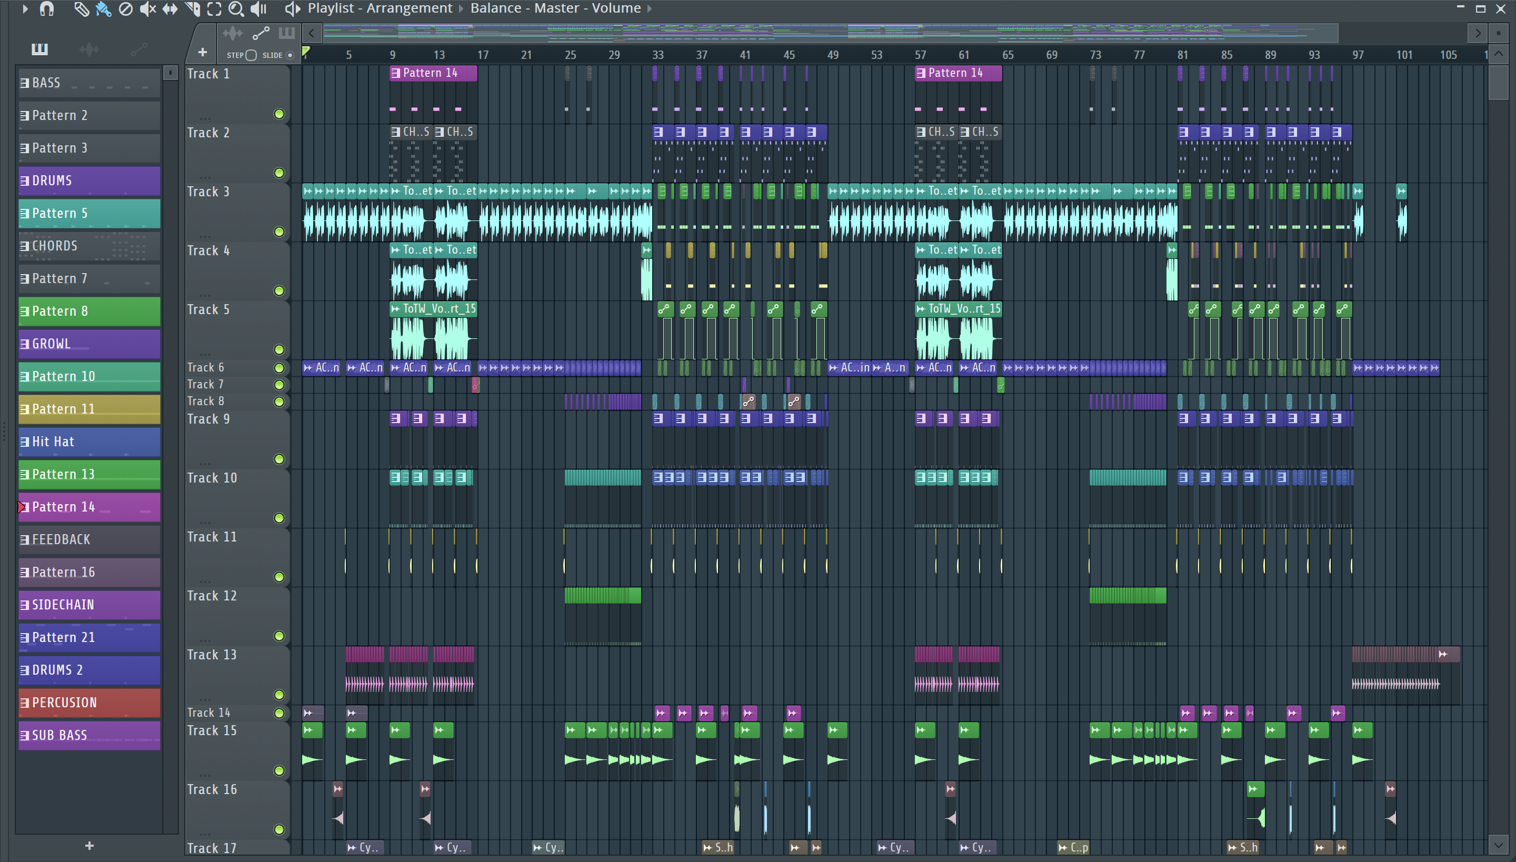Screen dimensions: 1516x862
Task: Click vertical scroll up arrow
Action: pyautogui.click(x=1498, y=55)
